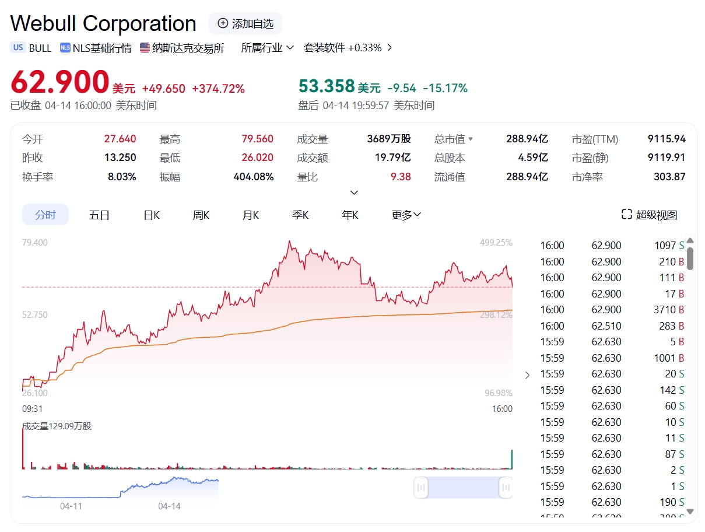Switch to the 日K tab

tap(152, 215)
